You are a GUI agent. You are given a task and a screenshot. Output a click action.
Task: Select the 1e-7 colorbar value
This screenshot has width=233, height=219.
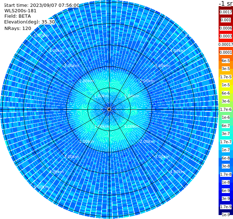pos(226,150)
